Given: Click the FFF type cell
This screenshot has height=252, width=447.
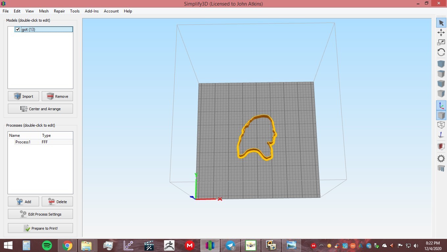Looking at the screenshot, I should click(x=45, y=142).
